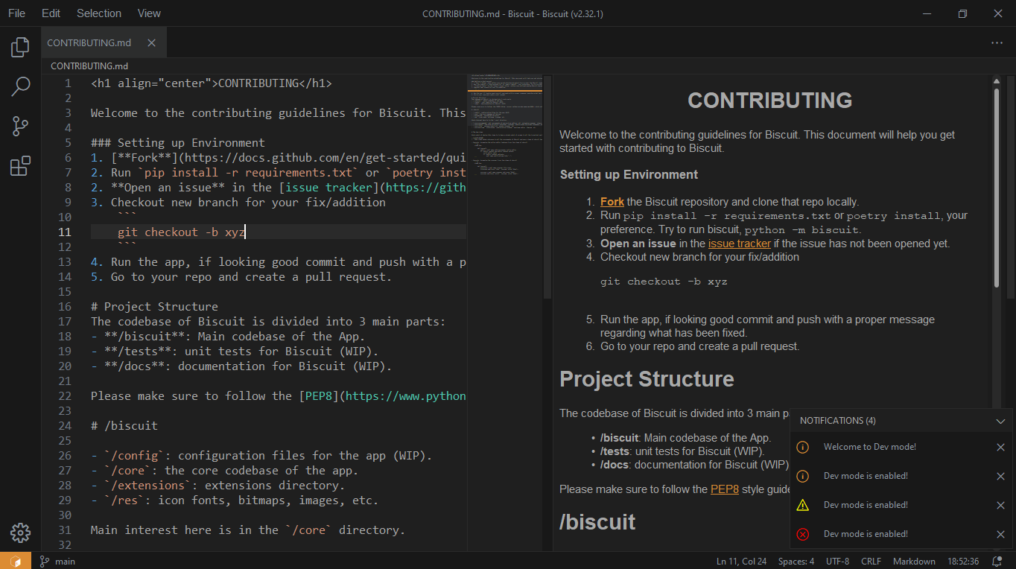Viewport: 1016px width, 569px height.
Task: Open the Selection menu
Action: 98,13
